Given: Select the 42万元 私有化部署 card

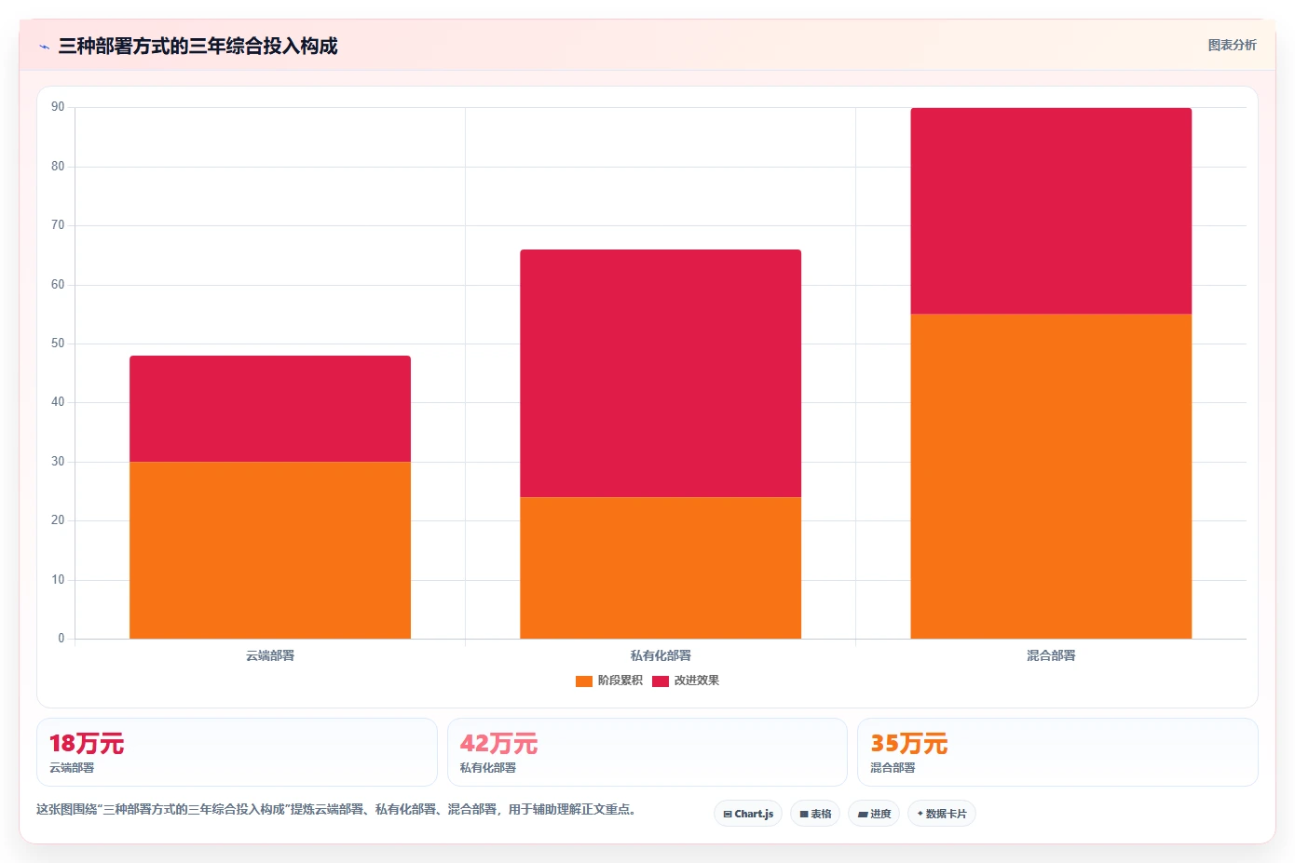Looking at the screenshot, I should pyautogui.click(x=647, y=752).
